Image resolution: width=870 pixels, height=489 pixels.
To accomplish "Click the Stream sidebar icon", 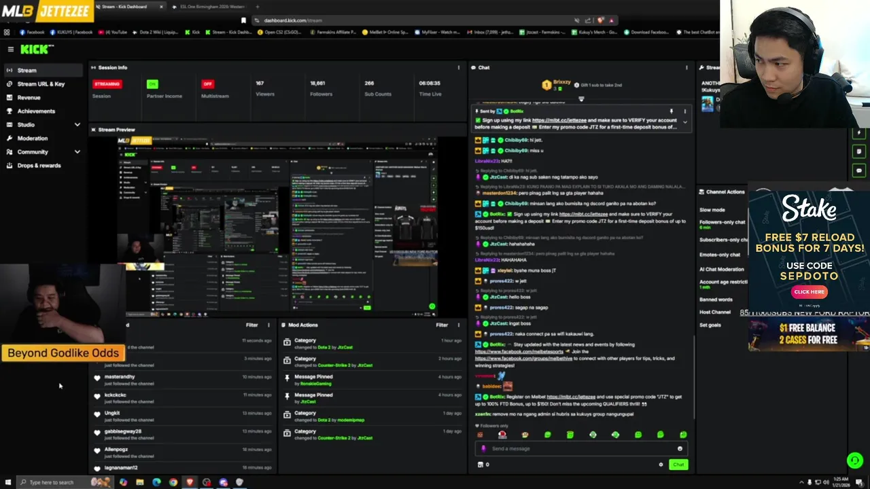I will [x=10, y=70].
